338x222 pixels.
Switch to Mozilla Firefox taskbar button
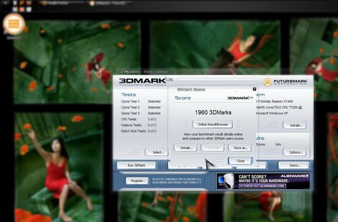pyautogui.click(x=55, y=3)
